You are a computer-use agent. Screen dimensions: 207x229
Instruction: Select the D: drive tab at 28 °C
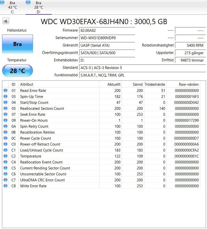[38, 7]
